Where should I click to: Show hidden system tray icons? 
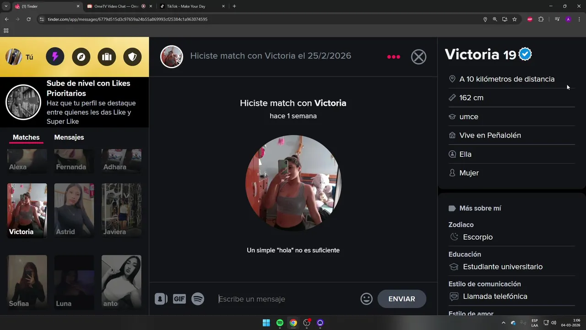(504, 323)
